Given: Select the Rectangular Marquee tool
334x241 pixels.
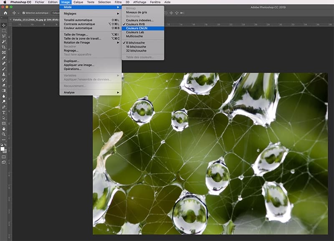Looking at the screenshot, I should point(4,30).
